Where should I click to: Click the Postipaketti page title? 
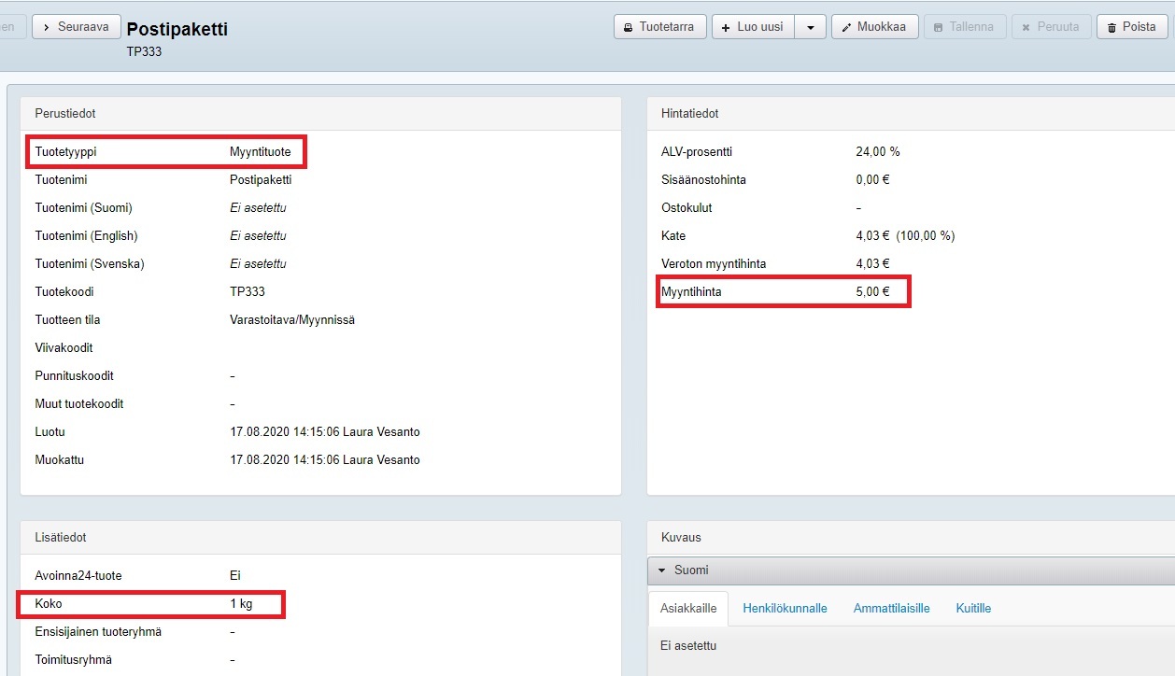(177, 29)
